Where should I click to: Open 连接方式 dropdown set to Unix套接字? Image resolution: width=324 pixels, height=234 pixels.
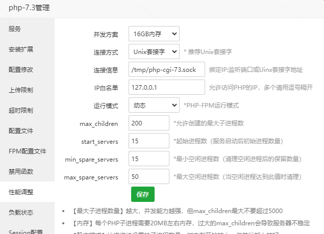[154, 51]
